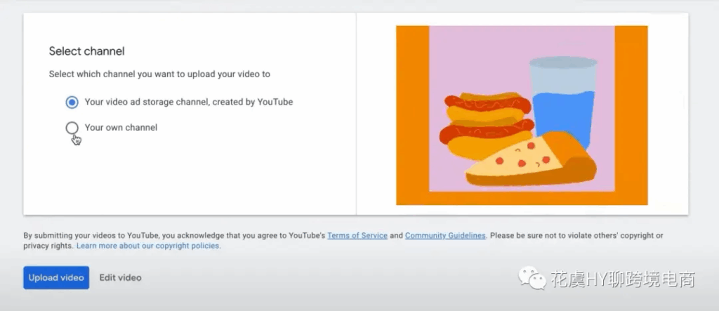
Task: Choose the video ad storage channel radio button
Action: pos(72,102)
